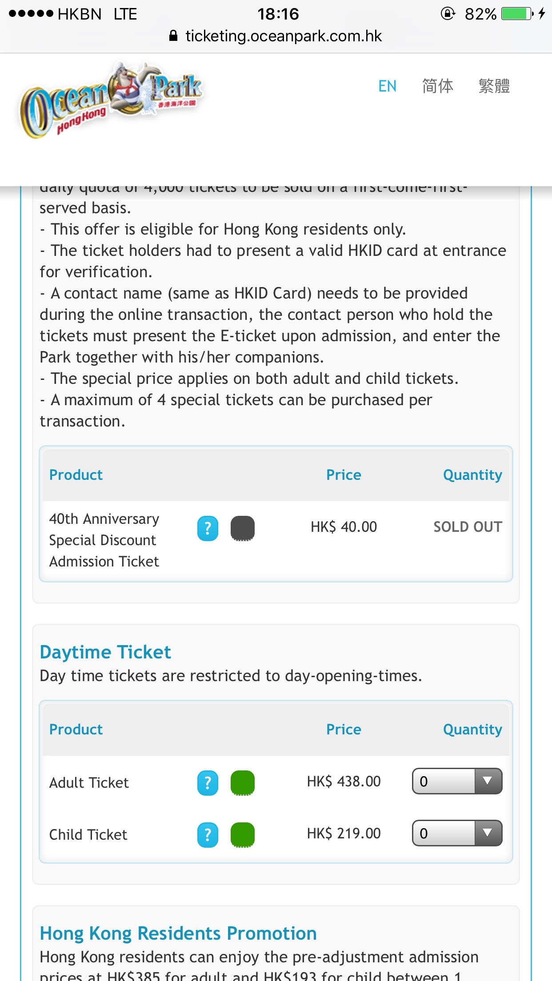Screen dimensions: 552x981
Task: Open help icon for 40th Anniversary ticket
Action: (x=208, y=528)
